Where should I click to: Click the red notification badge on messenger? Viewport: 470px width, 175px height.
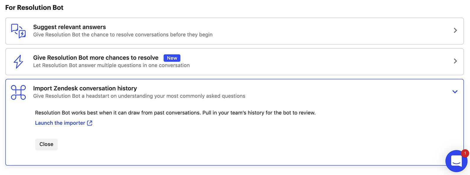(465, 153)
